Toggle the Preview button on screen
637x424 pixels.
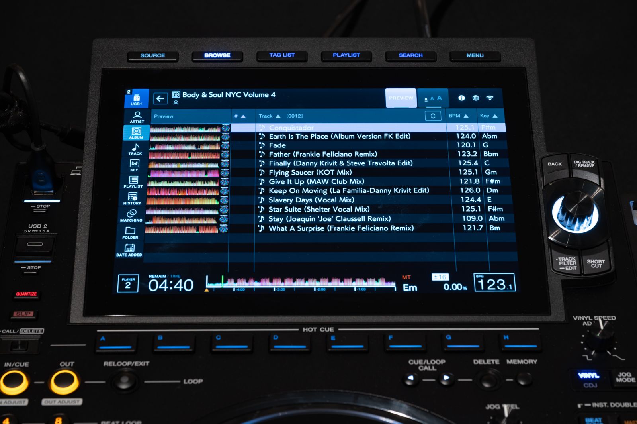401,98
